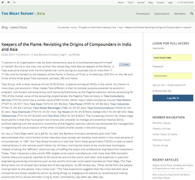Click the Log Me In button
Viewport: 195px width, 180px height.
click(173, 98)
